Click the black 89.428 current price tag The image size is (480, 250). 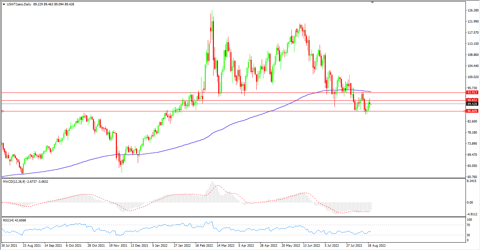pos(472,104)
